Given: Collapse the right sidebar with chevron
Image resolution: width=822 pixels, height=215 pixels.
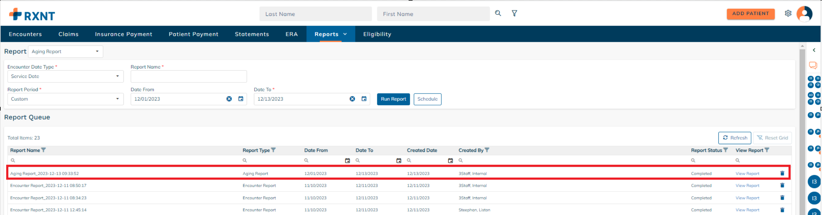Looking at the screenshot, I should pyautogui.click(x=814, y=50).
